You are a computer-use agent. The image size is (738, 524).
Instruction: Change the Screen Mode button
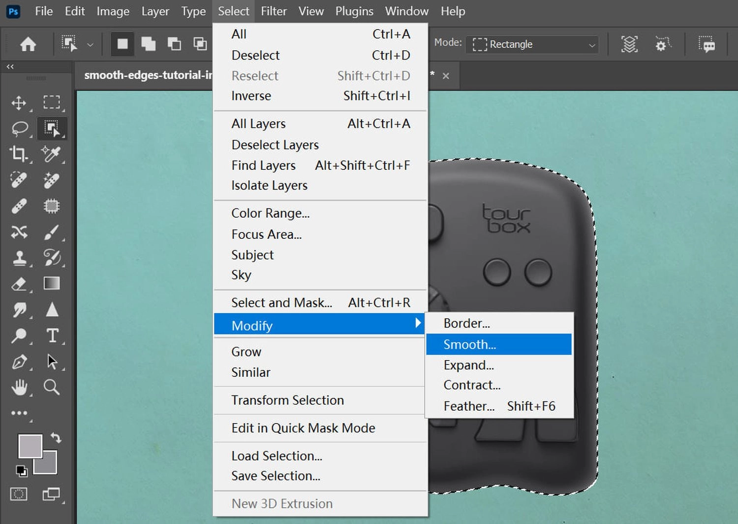click(51, 494)
